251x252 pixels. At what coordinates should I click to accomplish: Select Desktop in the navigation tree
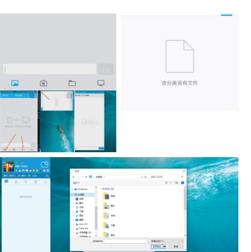point(80,220)
